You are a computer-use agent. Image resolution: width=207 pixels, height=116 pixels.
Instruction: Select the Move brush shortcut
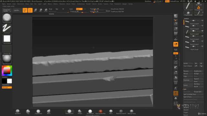pos(49,112)
